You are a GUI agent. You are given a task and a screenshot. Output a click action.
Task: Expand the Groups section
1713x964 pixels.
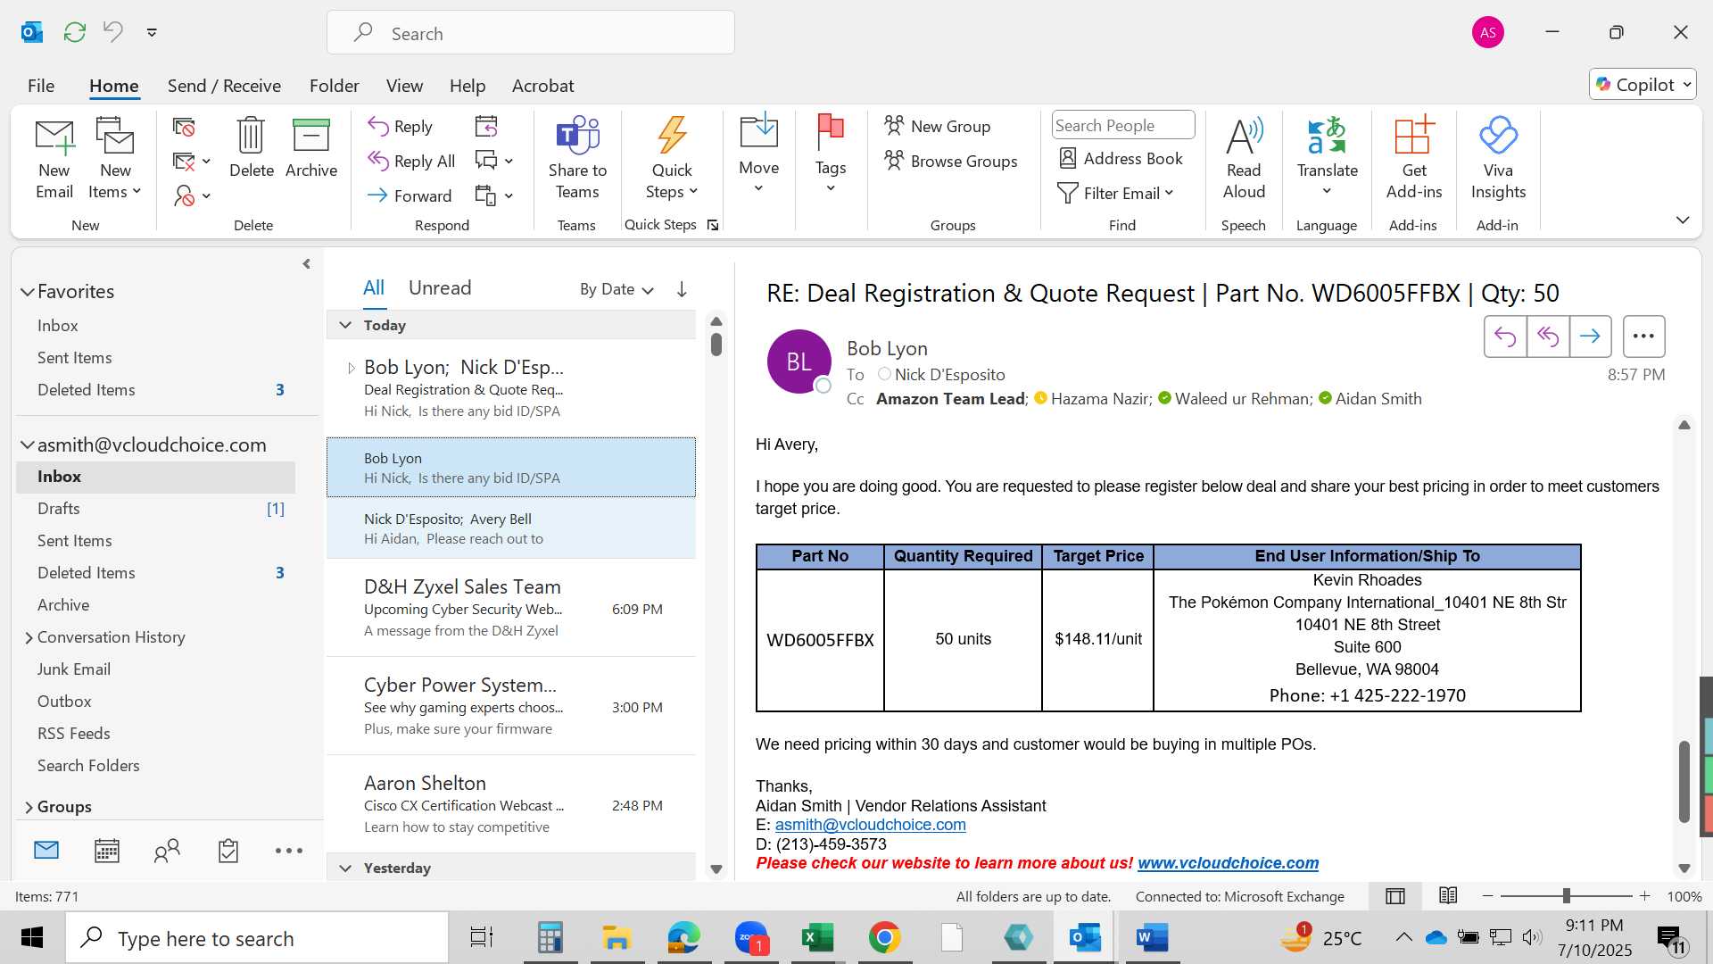29,807
